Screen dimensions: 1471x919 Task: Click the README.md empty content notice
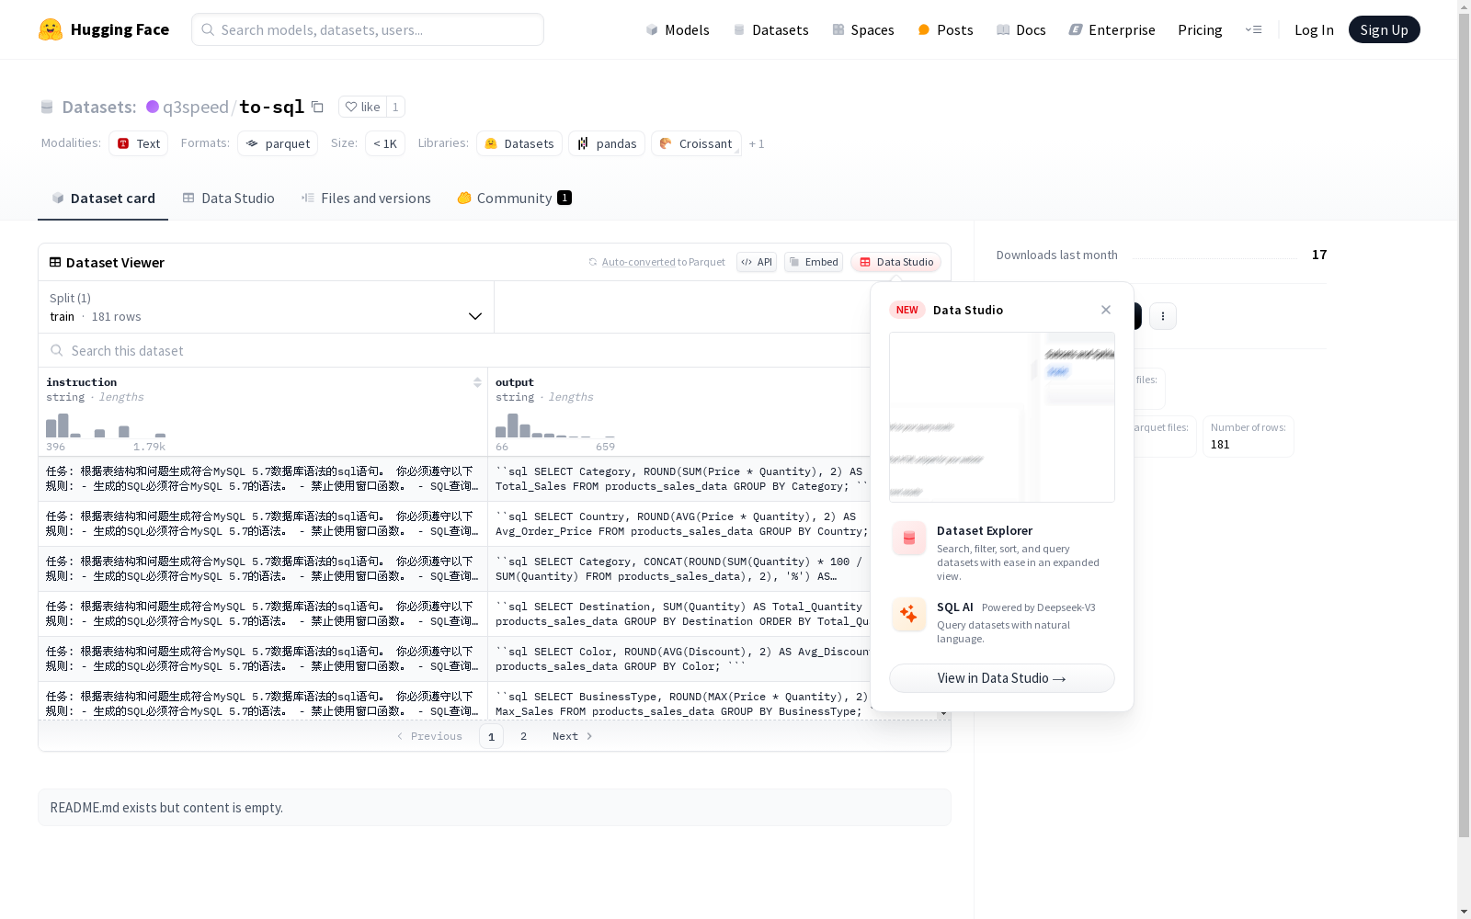coord(495,808)
